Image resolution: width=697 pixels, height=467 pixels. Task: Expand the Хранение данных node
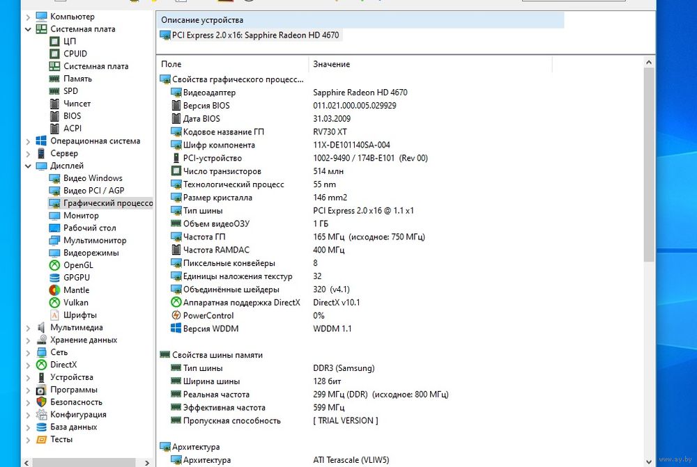click(28, 340)
